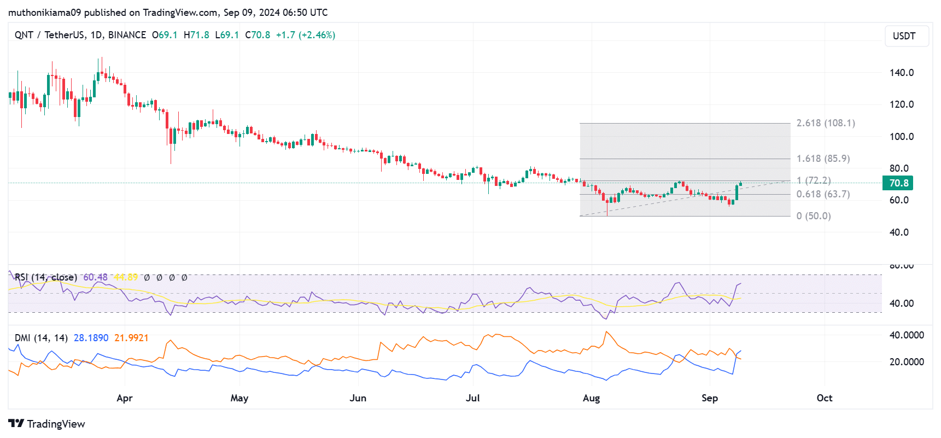
Task: Click the DMI orange value 21.9921
Action: pos(131,338)
